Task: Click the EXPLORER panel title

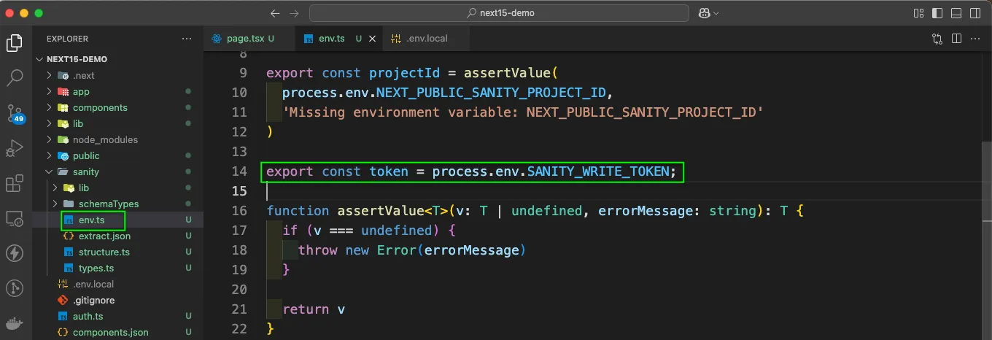Action: 67,39
